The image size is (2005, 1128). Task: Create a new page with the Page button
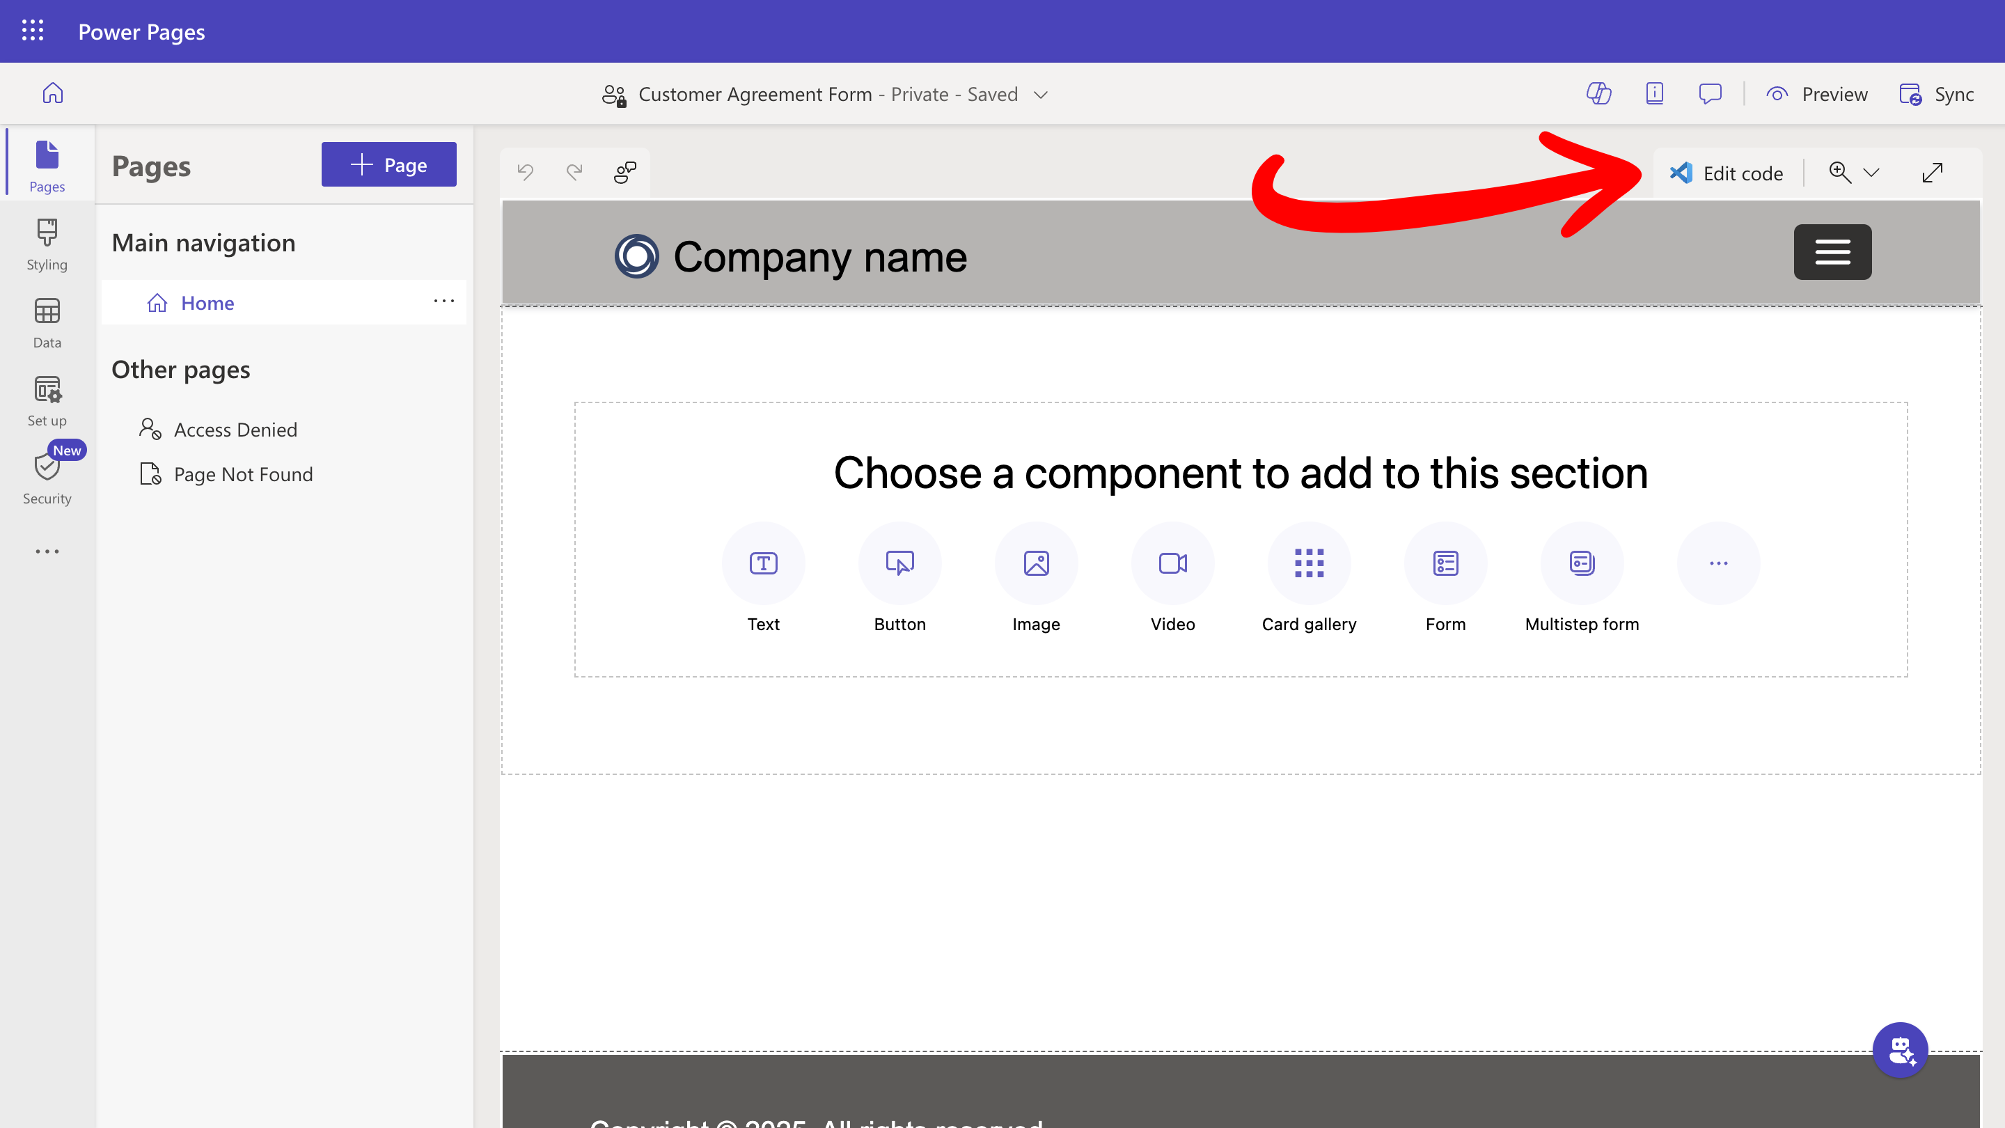pyautogui.click(x=388, y=164)
